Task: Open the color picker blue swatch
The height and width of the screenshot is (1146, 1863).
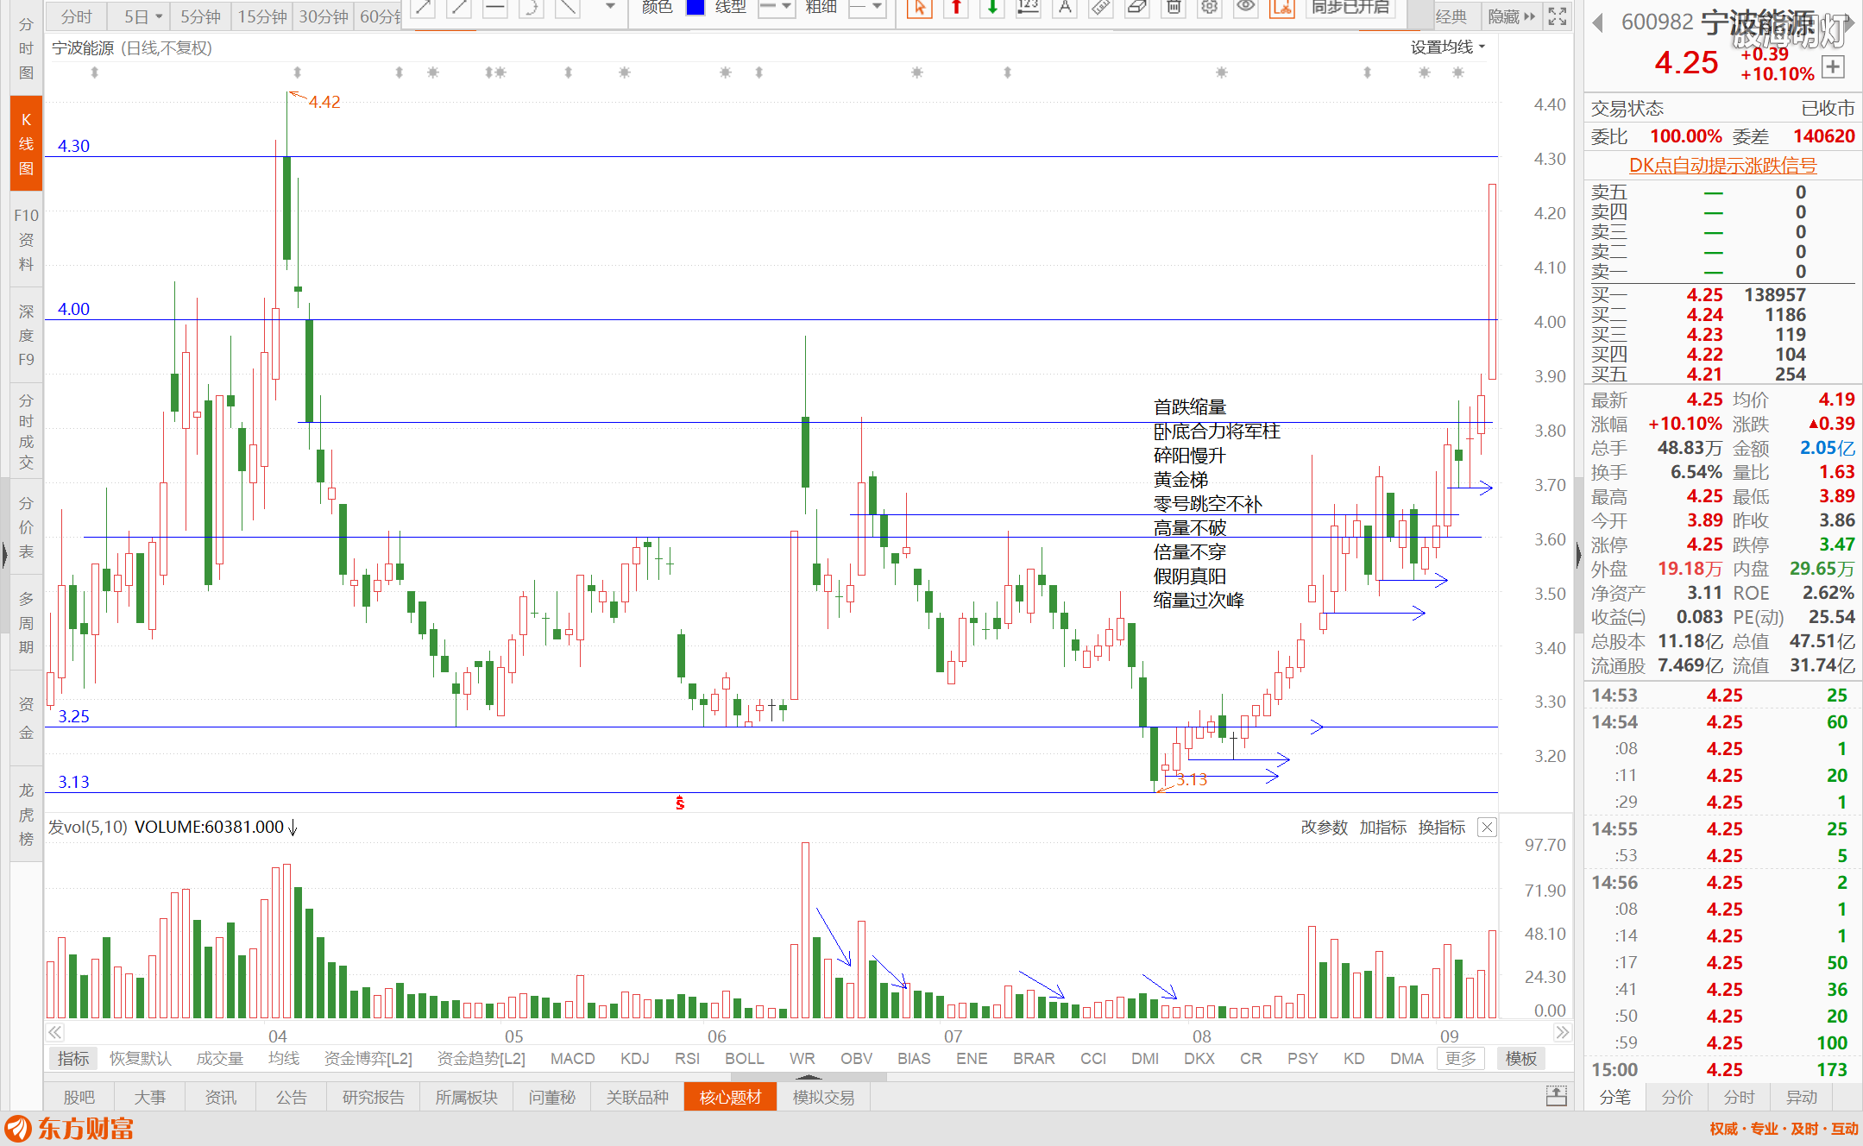Action: [695, 9]
